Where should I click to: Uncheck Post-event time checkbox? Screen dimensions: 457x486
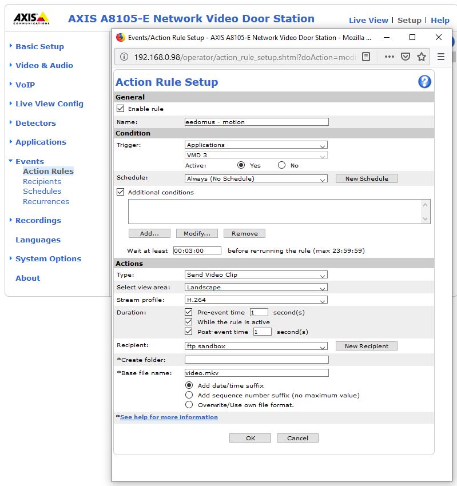188,331
